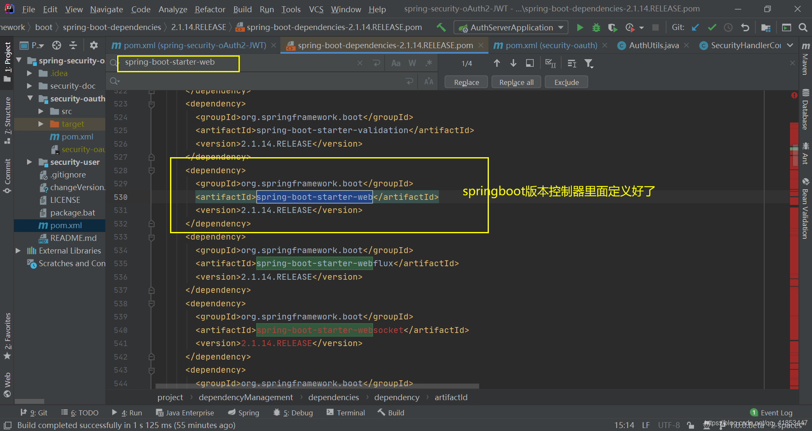The height and width of the screenshot is (431, 812).
Task: Click the red error indicator in editor gutter
Action: 794,95
